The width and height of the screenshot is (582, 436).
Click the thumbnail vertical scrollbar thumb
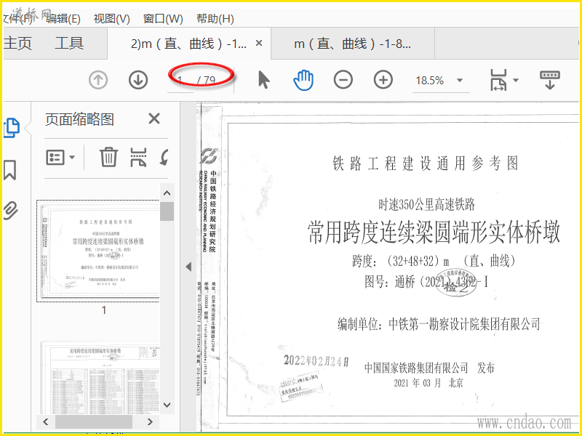coord(167,211)
